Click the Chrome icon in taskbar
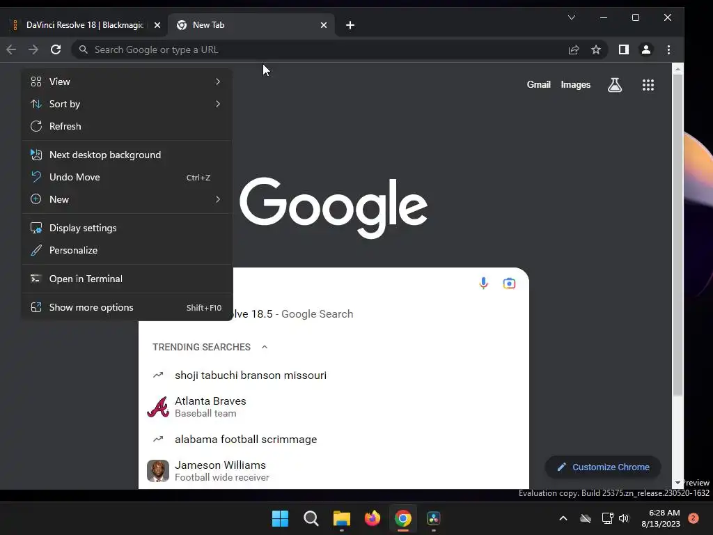Screen dimensions: 713x535 click(x=403, y=518)
